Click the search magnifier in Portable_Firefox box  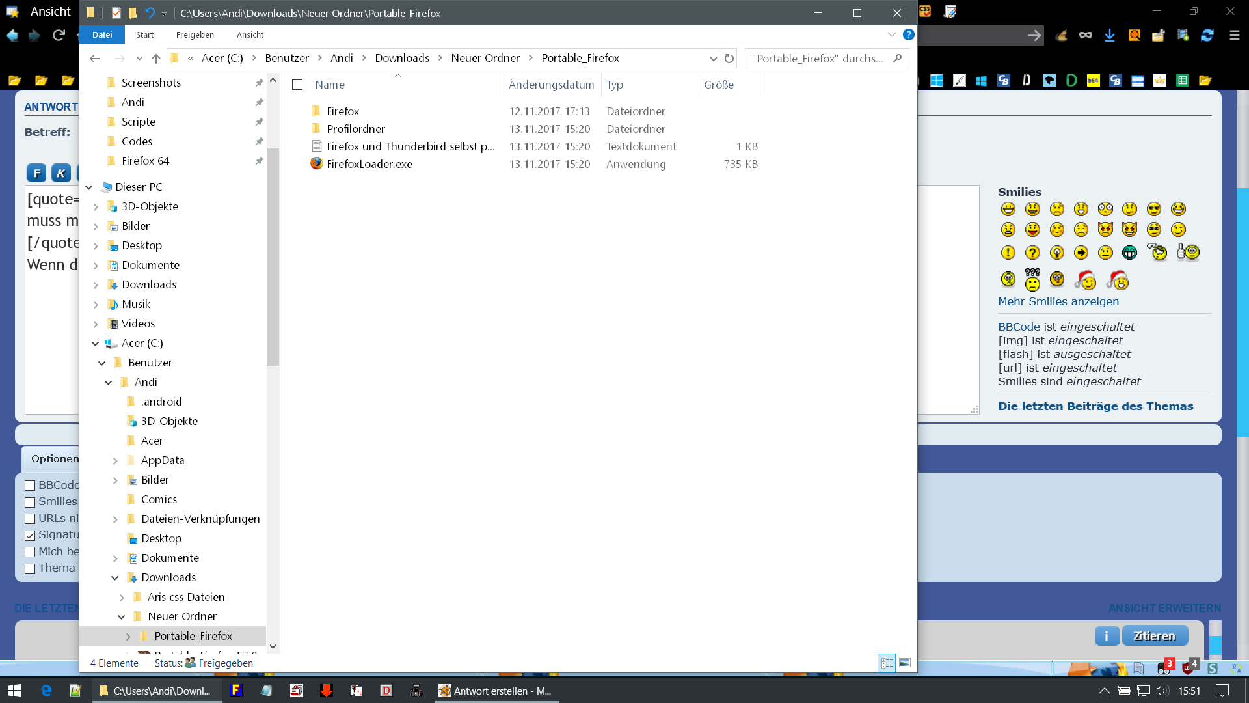pos(898,59)
